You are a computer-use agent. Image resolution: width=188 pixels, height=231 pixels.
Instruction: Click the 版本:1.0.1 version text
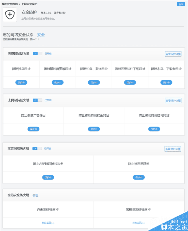click(x=46, y=13)
